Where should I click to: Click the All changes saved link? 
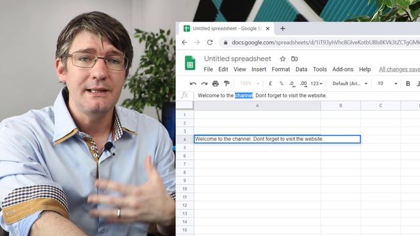[x=400, y=69]
